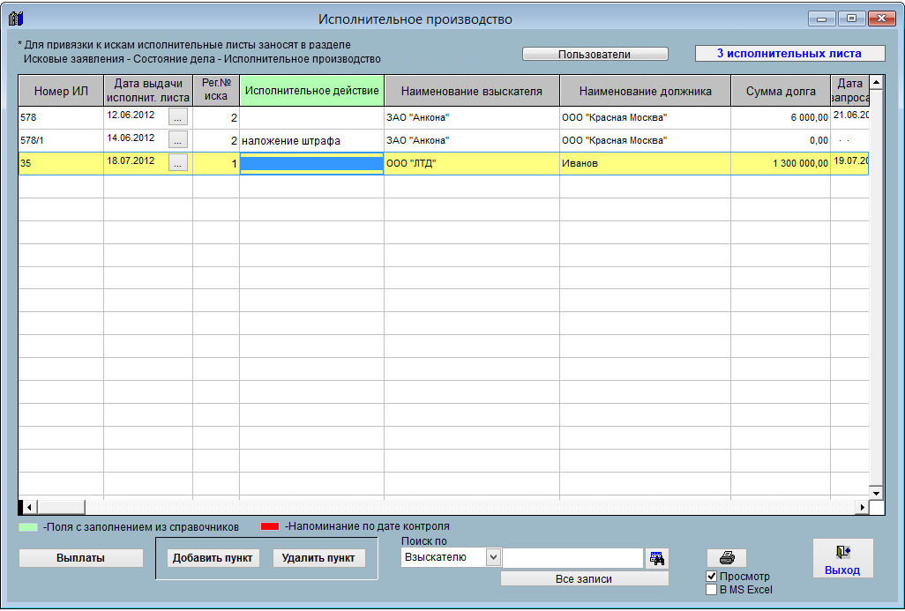This screenshot has height=611, width=905.
Task: Click the Исполнительное действие column header
Action: [311, 91]
